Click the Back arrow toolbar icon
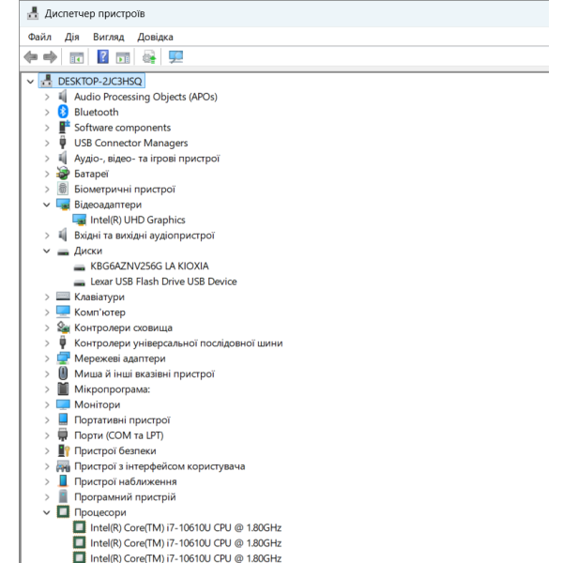The width and height of the screenshot is (563, 563). 31,57
